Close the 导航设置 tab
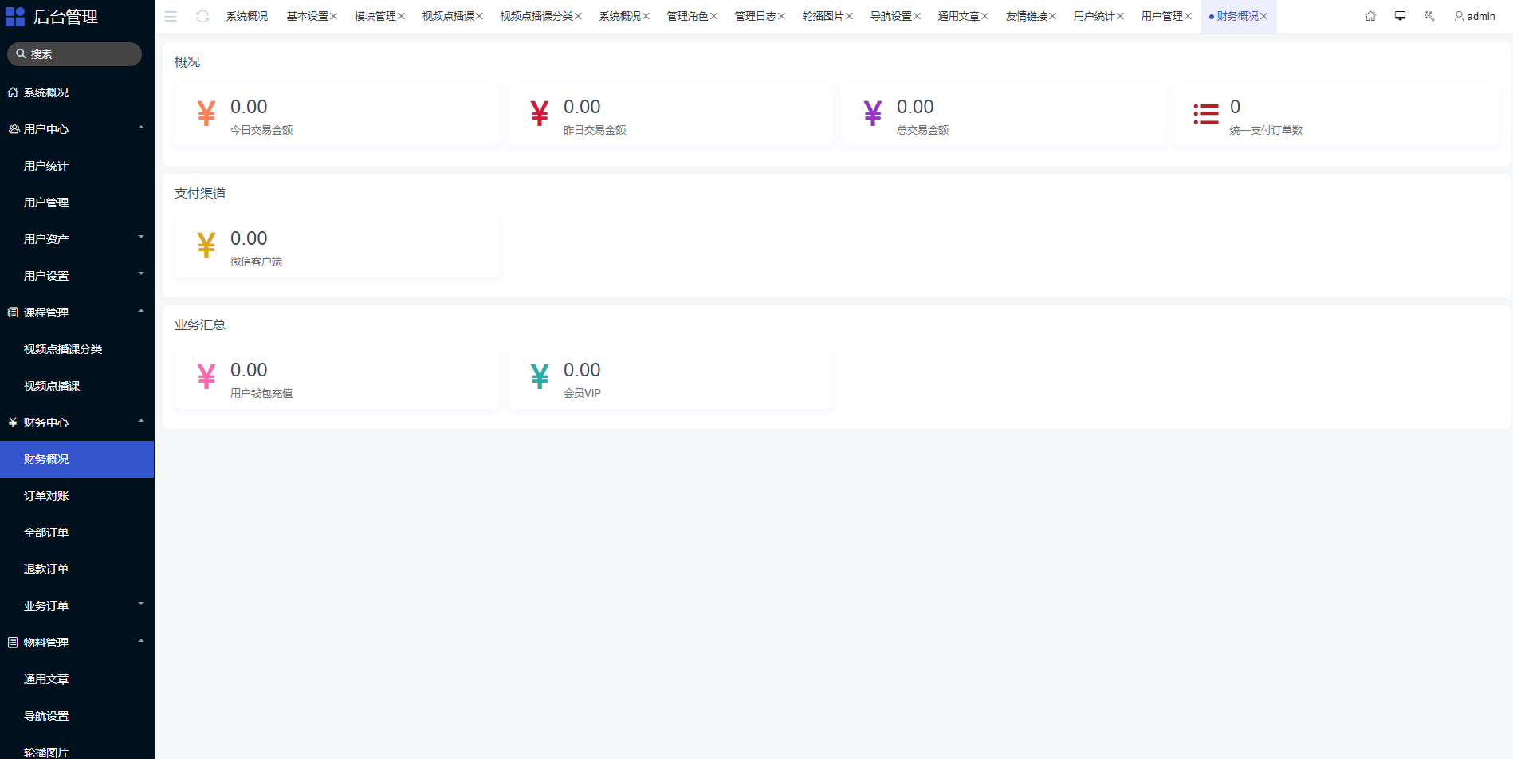Viewport: 1513px width, 759px height. click(x=918, y=16)
